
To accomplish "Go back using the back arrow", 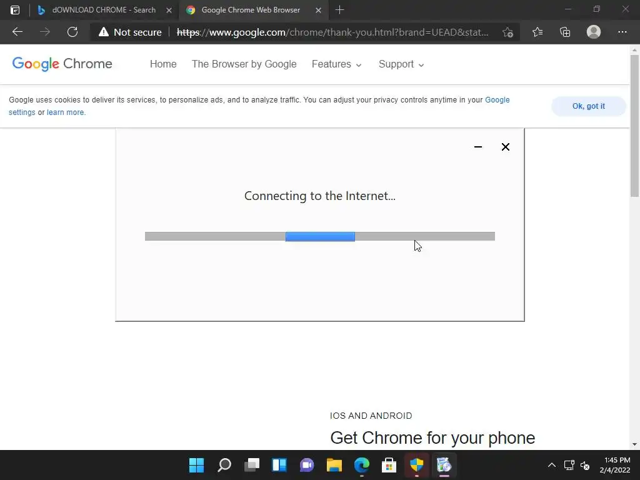I will (17, 32).
